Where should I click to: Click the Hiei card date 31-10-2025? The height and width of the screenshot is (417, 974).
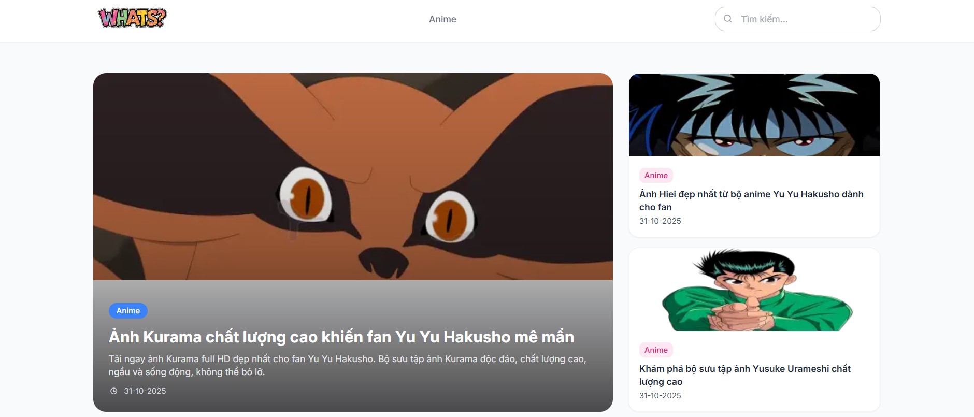(x=660, y=221)
